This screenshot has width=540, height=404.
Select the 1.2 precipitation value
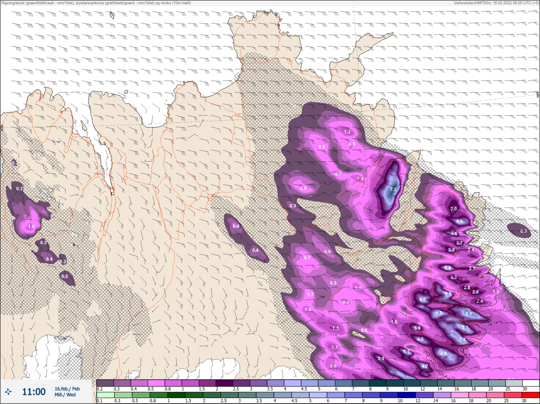pyautogui.click(x=347, y=132)
